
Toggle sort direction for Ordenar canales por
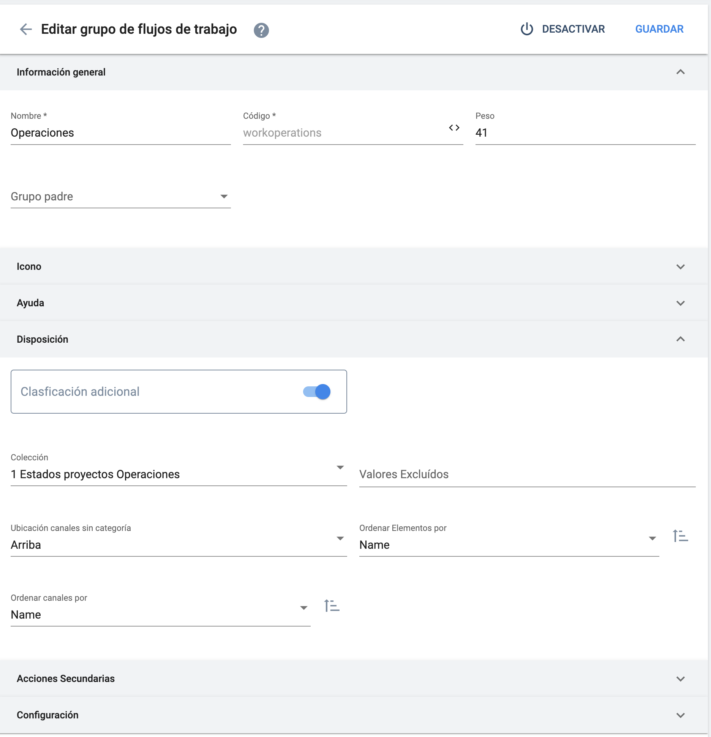[332, 606]
